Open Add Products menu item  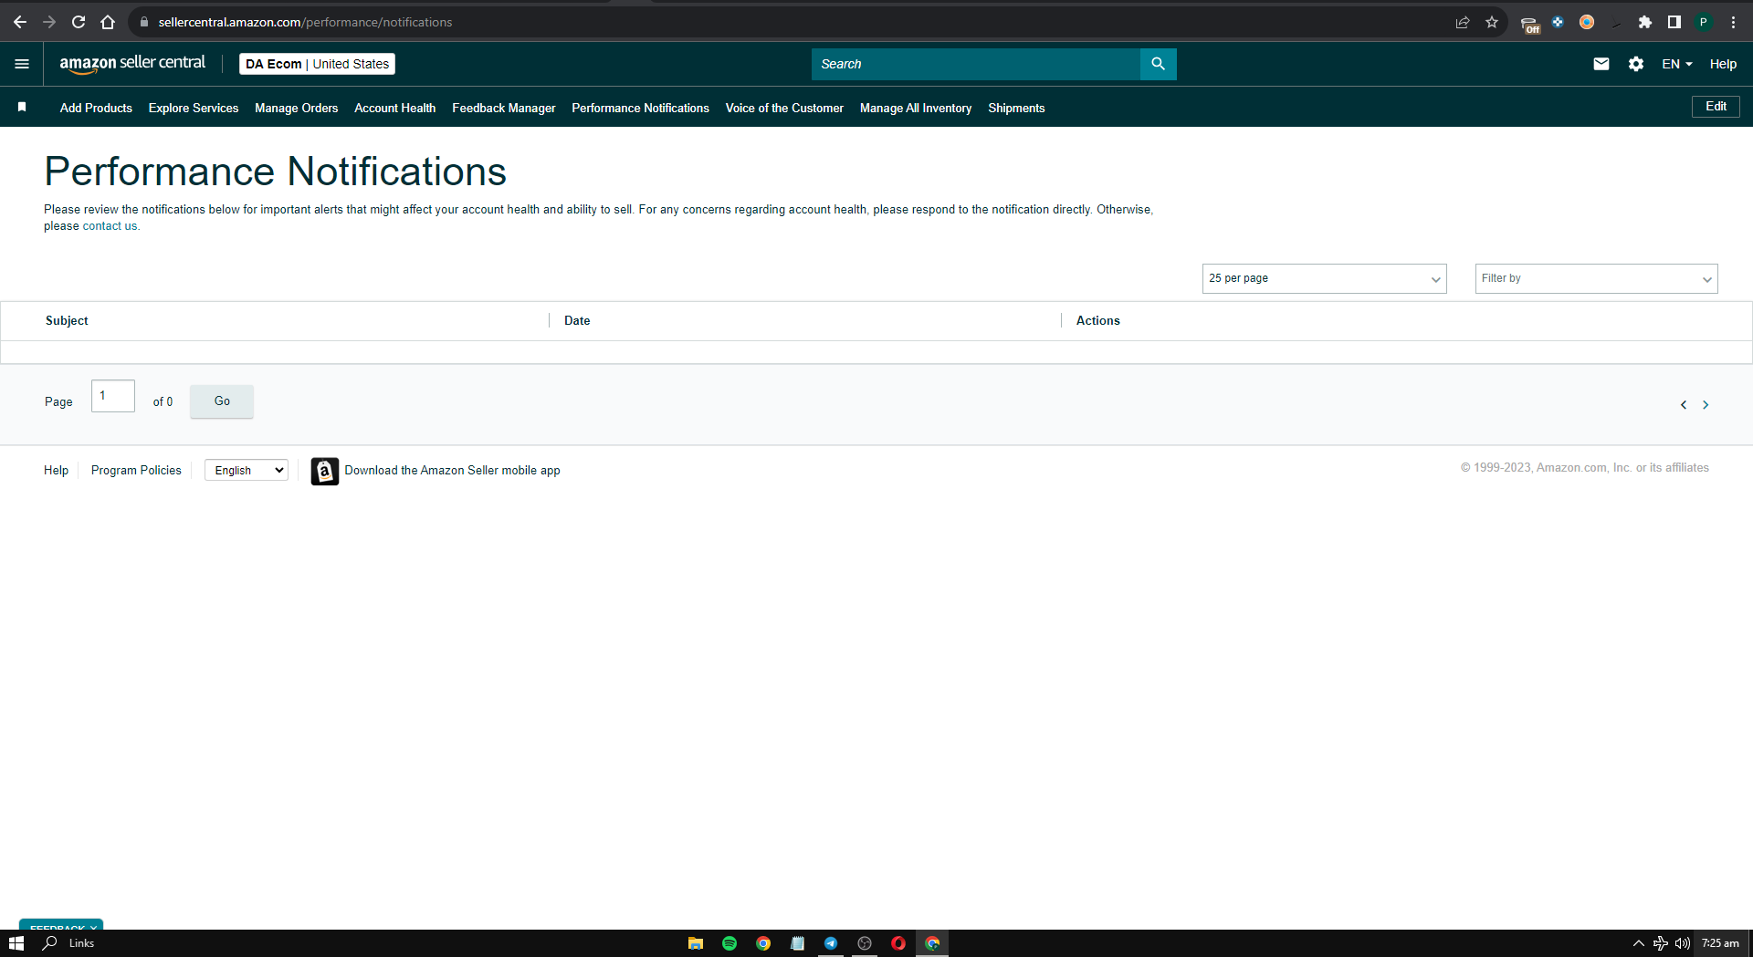coord(96,108)
